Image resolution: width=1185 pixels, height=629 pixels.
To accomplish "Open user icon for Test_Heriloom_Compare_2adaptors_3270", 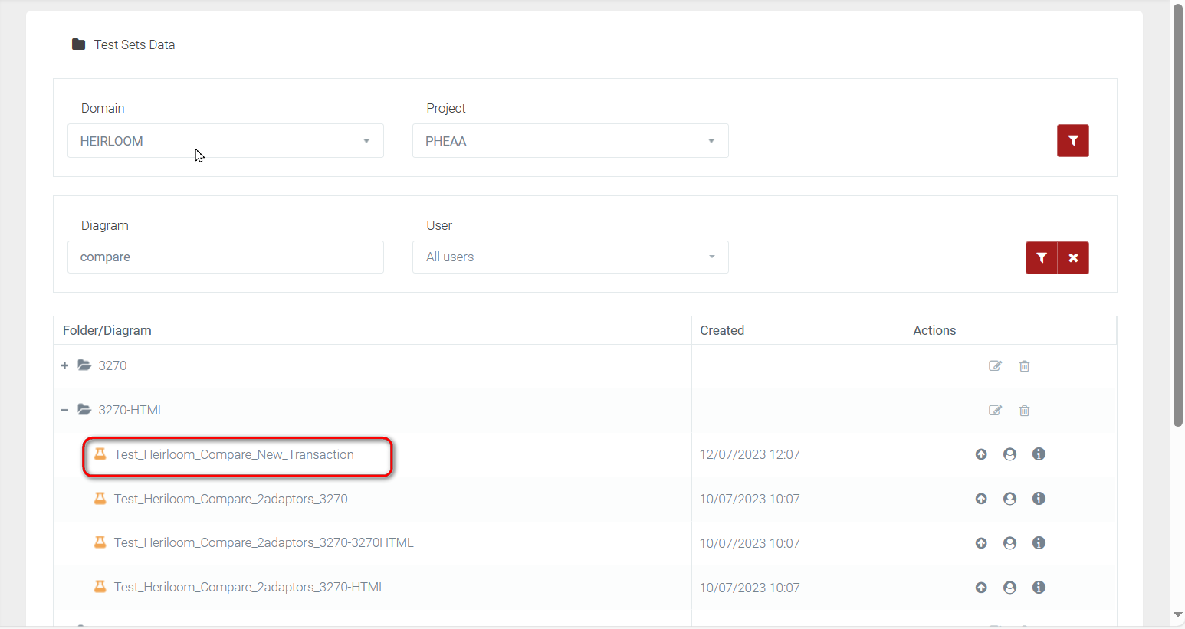I will [1009, 499].
